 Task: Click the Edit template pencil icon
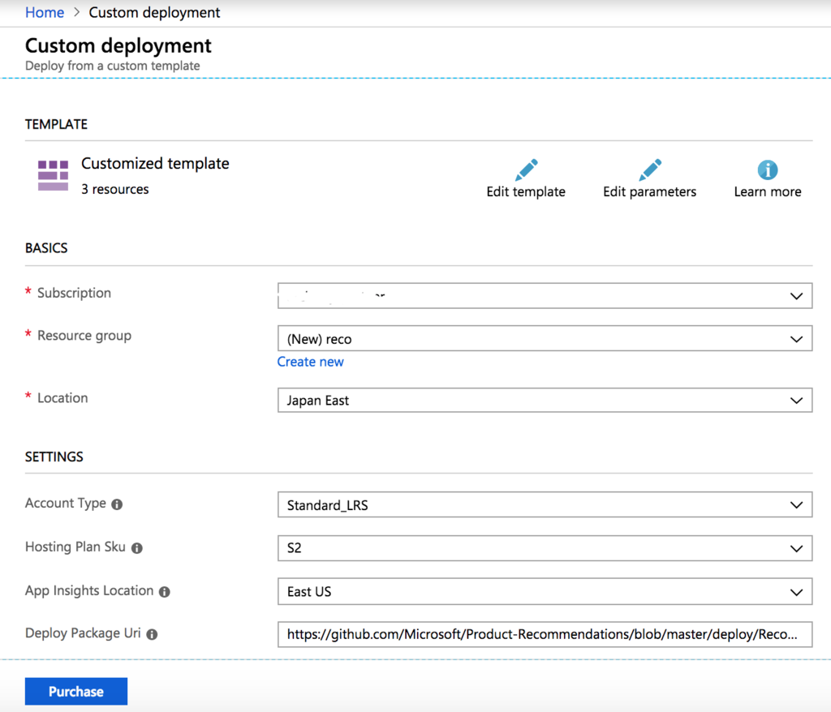pyautogui.click(x=526, y=169)
